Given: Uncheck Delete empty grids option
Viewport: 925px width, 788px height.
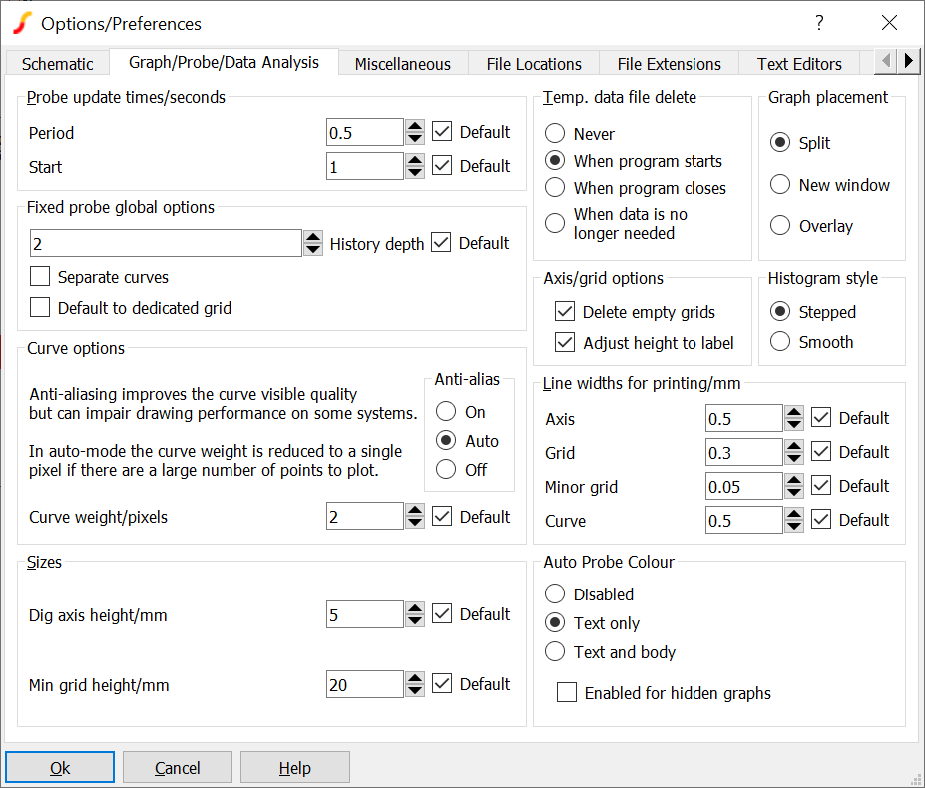Looking at the screenshot, I should click(565, 312).
